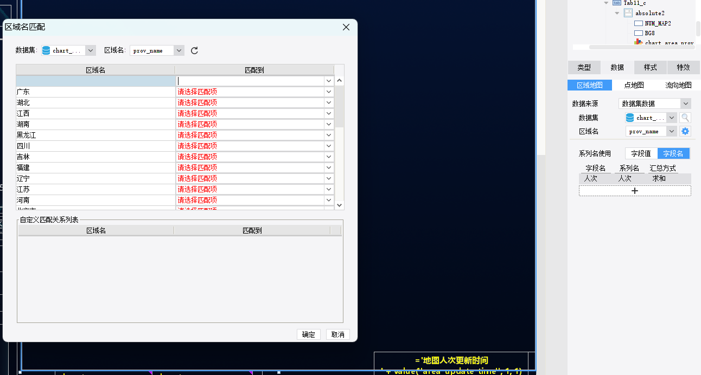This screenshot has height=375, width=701.
Task: Click the scroll-down arrow of the matching table
Action: [x=340, y=205]
